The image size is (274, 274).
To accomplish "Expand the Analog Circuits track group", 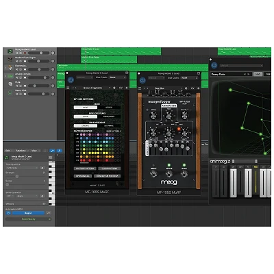I will pos(5,76).
